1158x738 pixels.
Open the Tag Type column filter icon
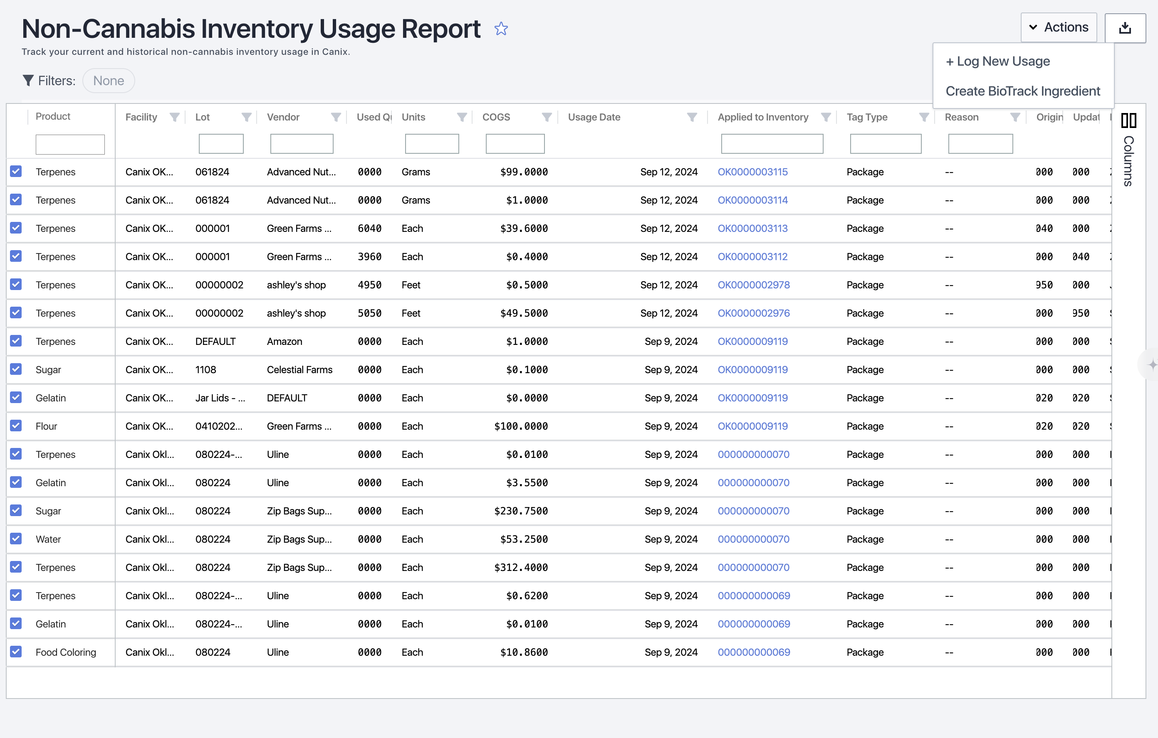point(924,117)
